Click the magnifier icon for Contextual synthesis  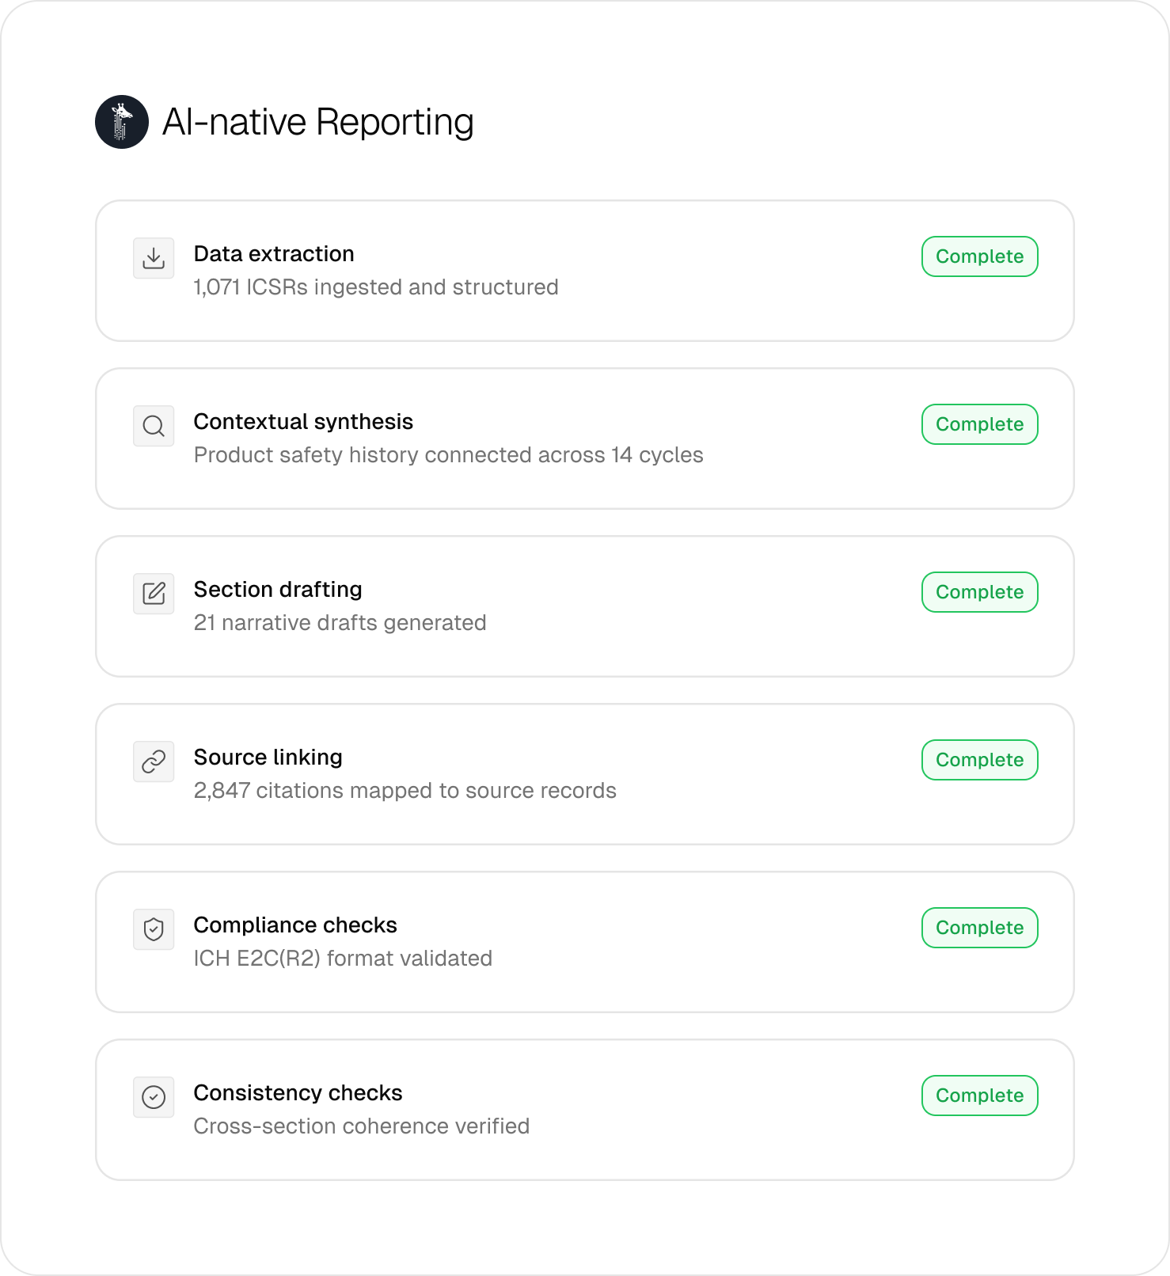pyautogui.click(x=154, y=426)
